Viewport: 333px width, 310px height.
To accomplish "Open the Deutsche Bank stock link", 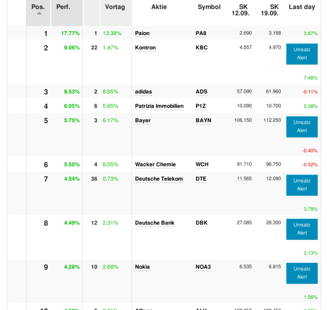I will (x=154, y=223).
